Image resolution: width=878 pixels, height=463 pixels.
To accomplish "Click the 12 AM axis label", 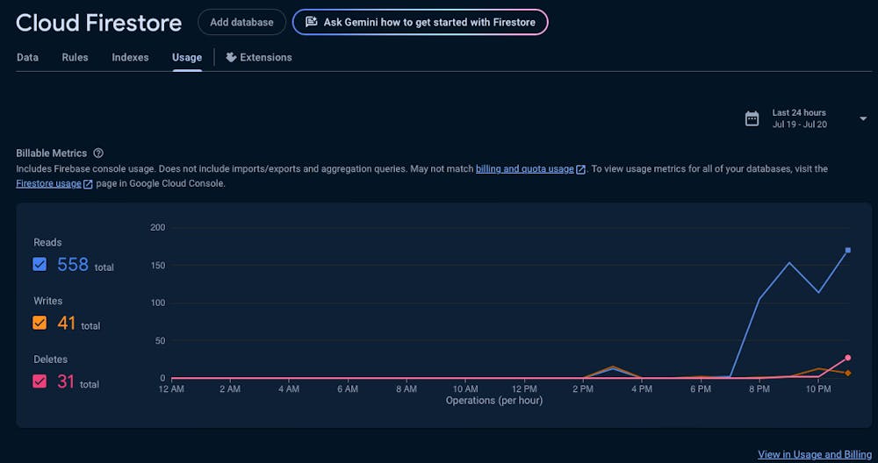I will tap(171, 389).
